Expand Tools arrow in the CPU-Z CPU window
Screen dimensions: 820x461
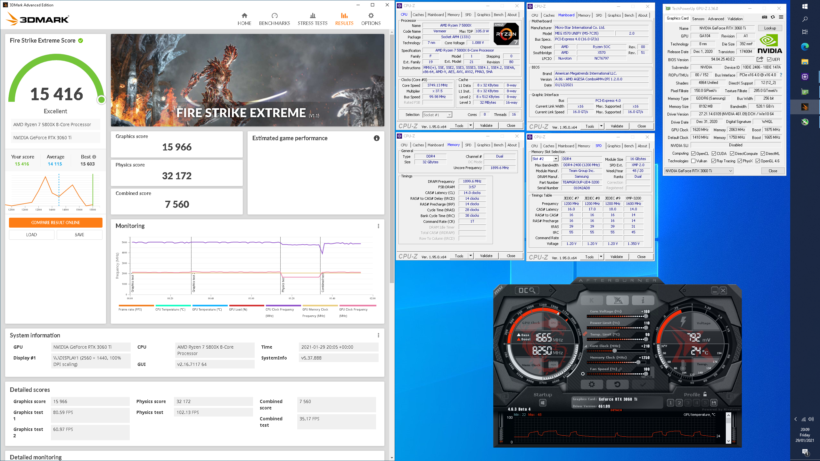coord(471,125)
